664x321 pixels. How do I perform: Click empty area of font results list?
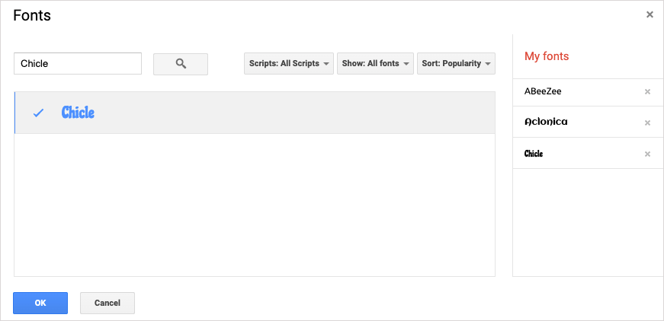point(255,205)
